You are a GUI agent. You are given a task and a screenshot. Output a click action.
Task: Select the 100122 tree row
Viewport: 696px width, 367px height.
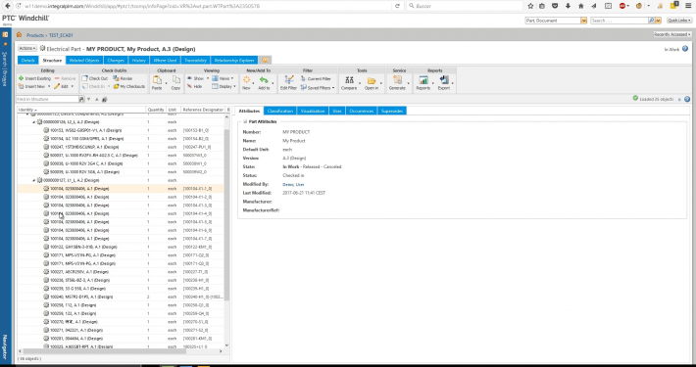pos(121,247)
